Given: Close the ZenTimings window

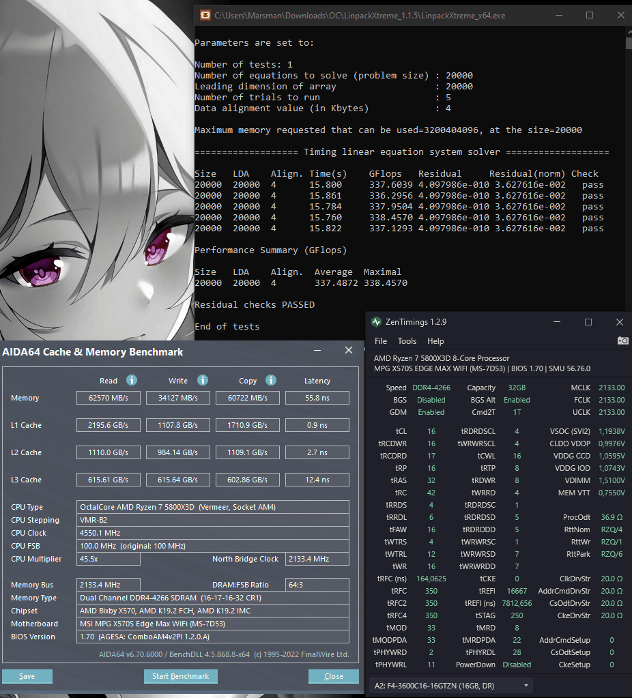Looking at the screenshot, I should click(620, 322).
